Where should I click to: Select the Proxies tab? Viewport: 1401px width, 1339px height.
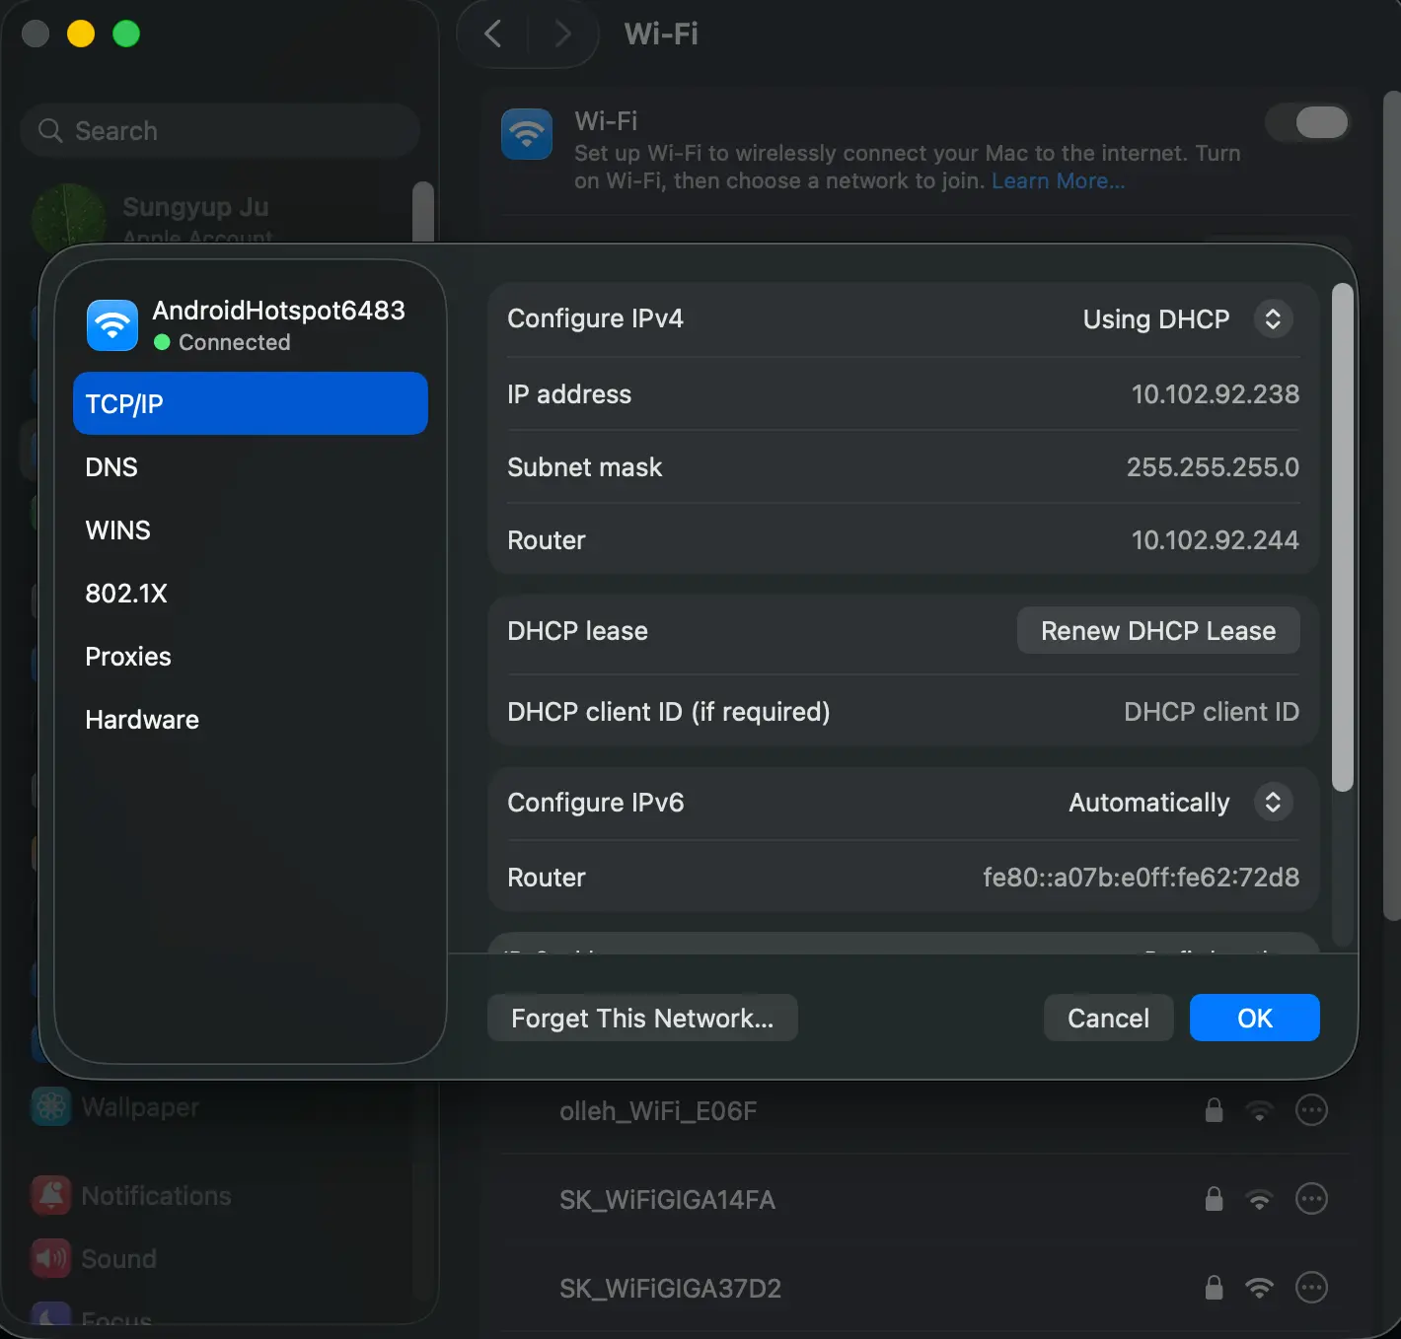(127, 656)
